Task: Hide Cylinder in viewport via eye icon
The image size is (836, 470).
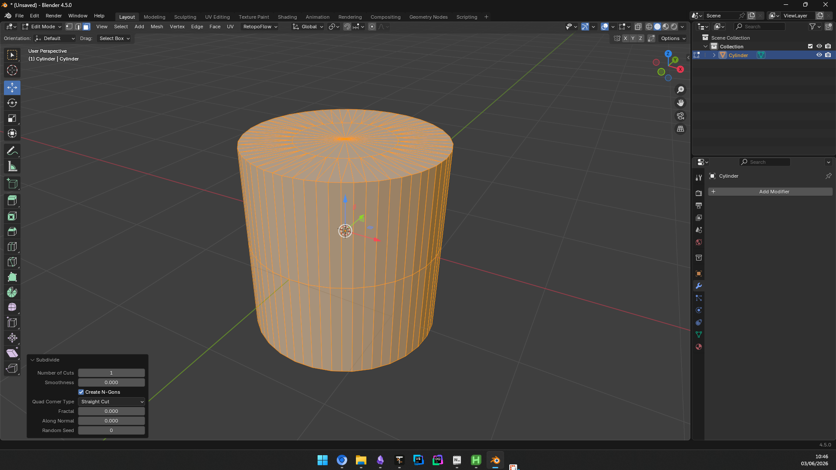Action: pyautogui.click(x=819, y=55)
